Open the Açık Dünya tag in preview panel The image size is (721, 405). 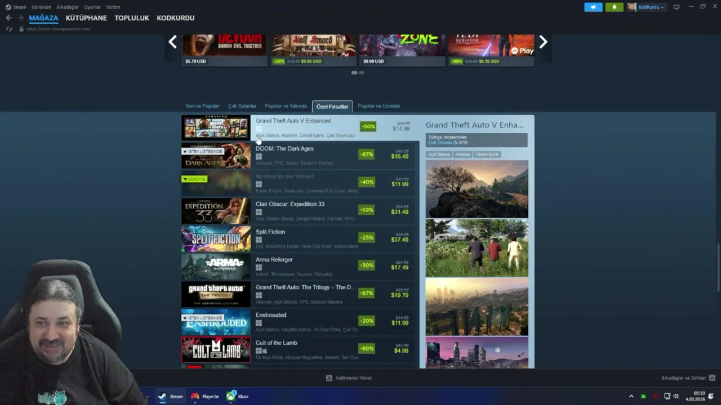pyautogui.click(x=439, y=154)
